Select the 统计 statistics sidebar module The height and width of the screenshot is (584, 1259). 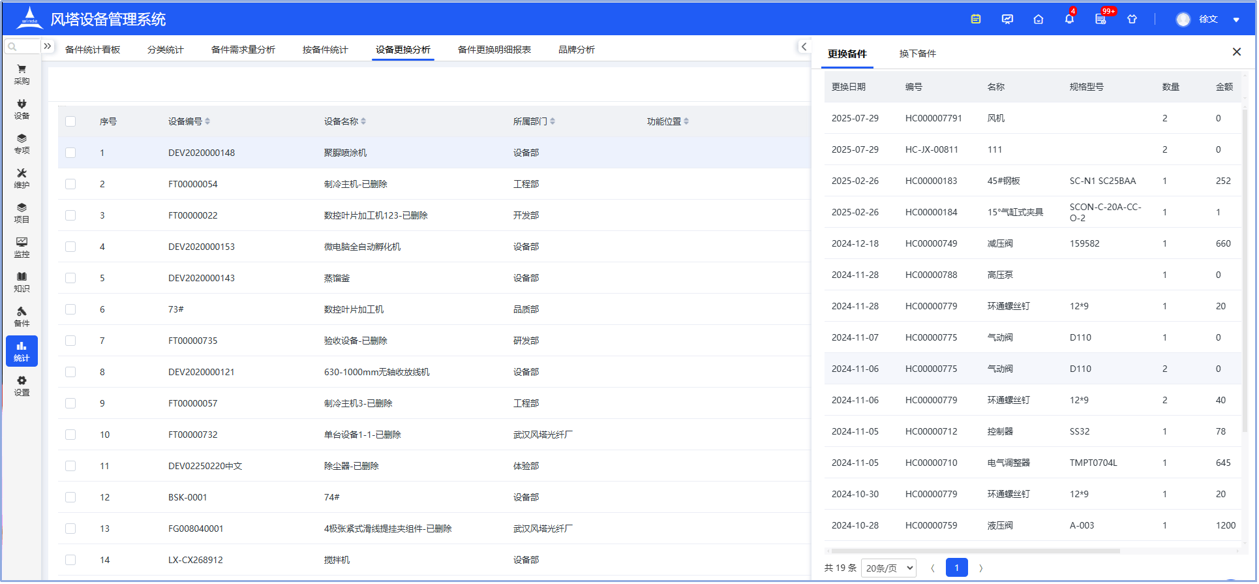click(22, 351)
